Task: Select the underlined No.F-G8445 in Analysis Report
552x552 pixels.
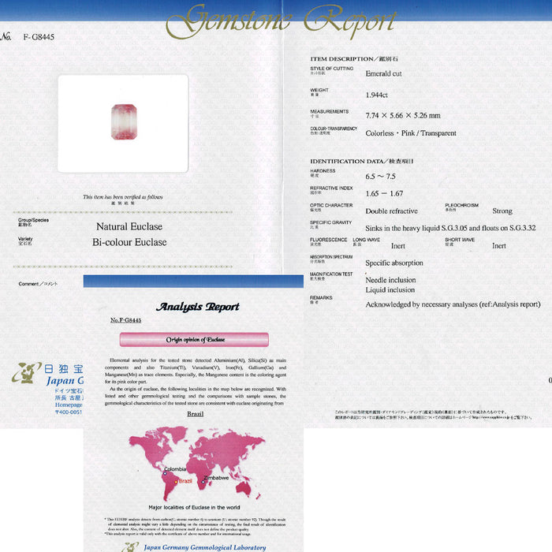Action: pos(126,320)
